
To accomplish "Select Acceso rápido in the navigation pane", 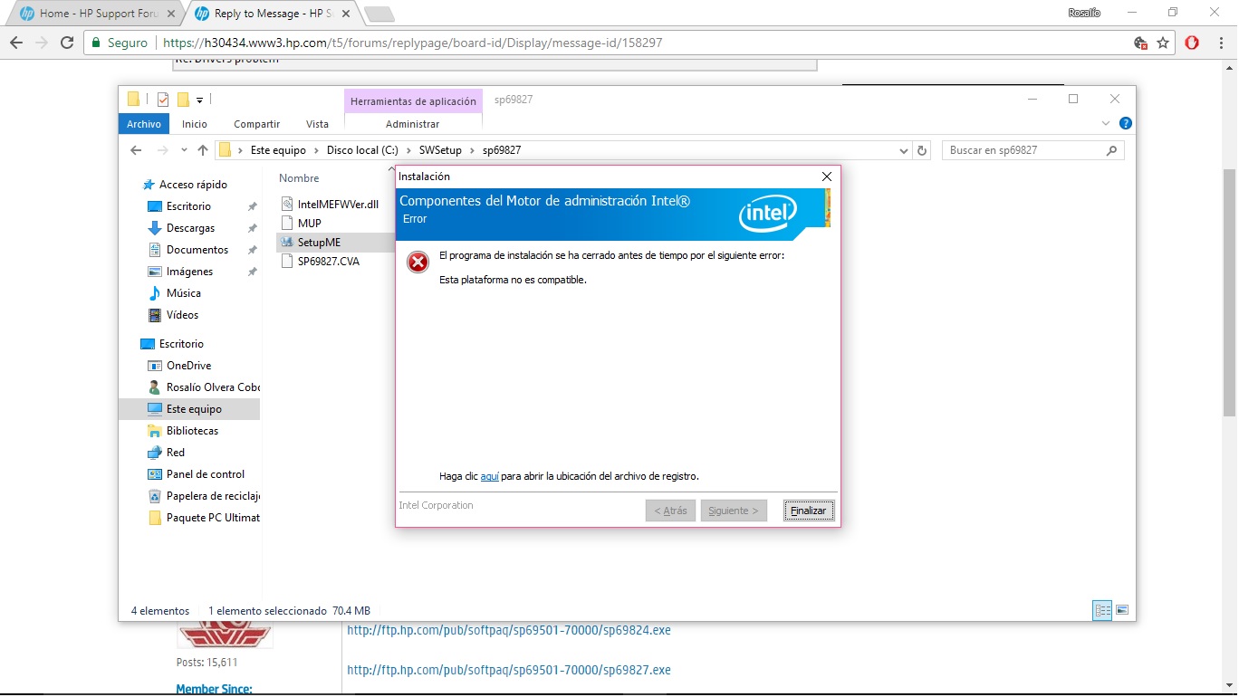I will [193, 185].
